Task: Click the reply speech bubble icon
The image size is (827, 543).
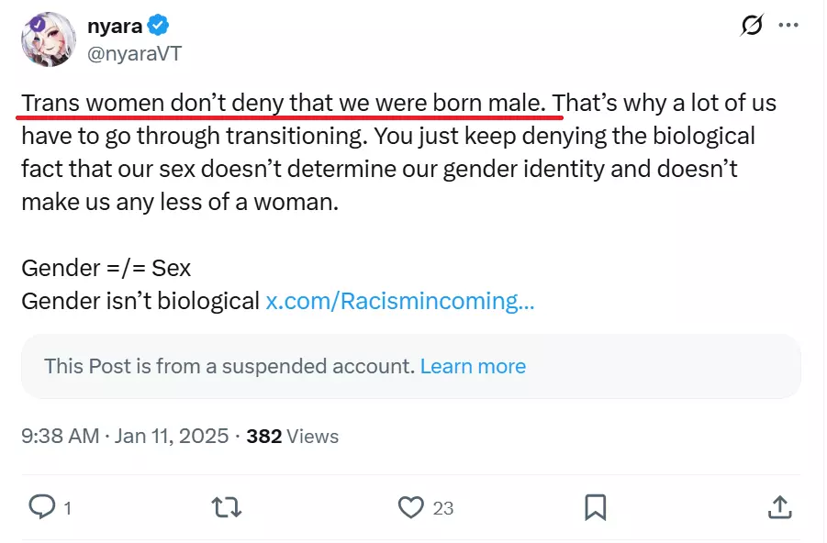Action: [x=42, y=506]
